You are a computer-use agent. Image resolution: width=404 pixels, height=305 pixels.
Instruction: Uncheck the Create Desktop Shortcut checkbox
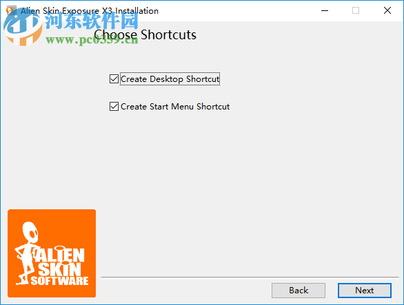point(114,79)
